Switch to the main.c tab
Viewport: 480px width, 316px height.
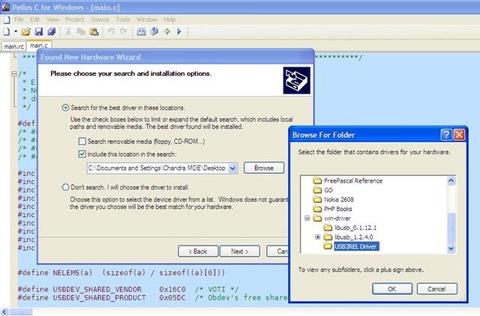(39, 46)
